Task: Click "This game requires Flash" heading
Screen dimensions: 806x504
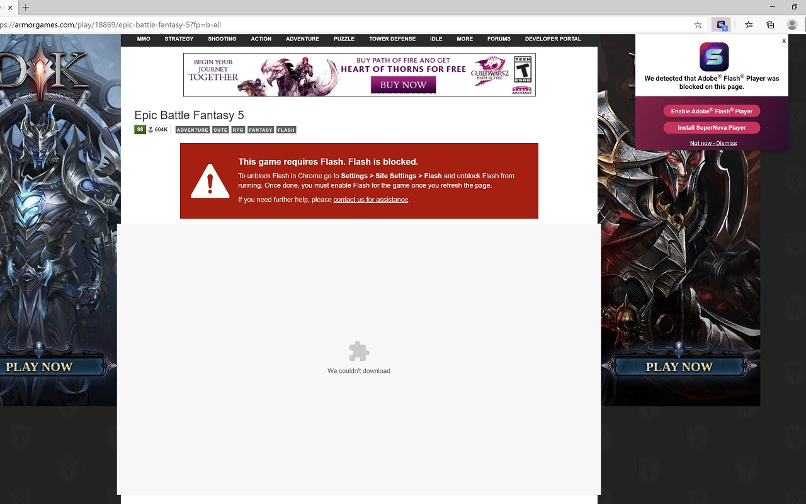Action: pos(328,162)
